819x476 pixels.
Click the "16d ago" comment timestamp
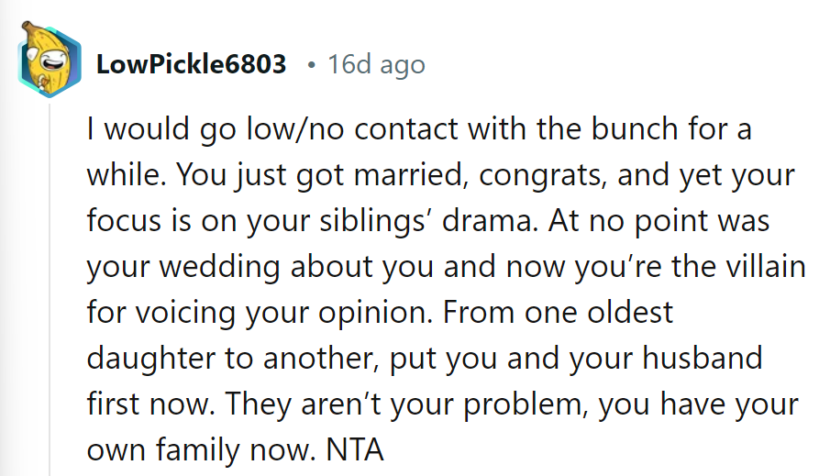pos(376,65)
